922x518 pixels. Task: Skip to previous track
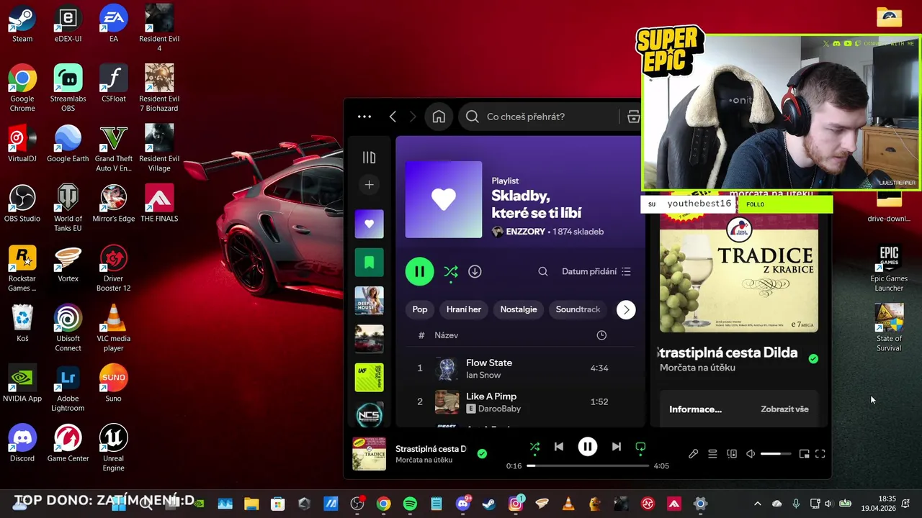pos(558,447)
